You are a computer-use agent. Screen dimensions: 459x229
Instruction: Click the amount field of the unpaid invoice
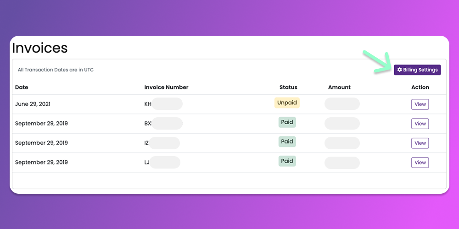click(x=342, y=104)
